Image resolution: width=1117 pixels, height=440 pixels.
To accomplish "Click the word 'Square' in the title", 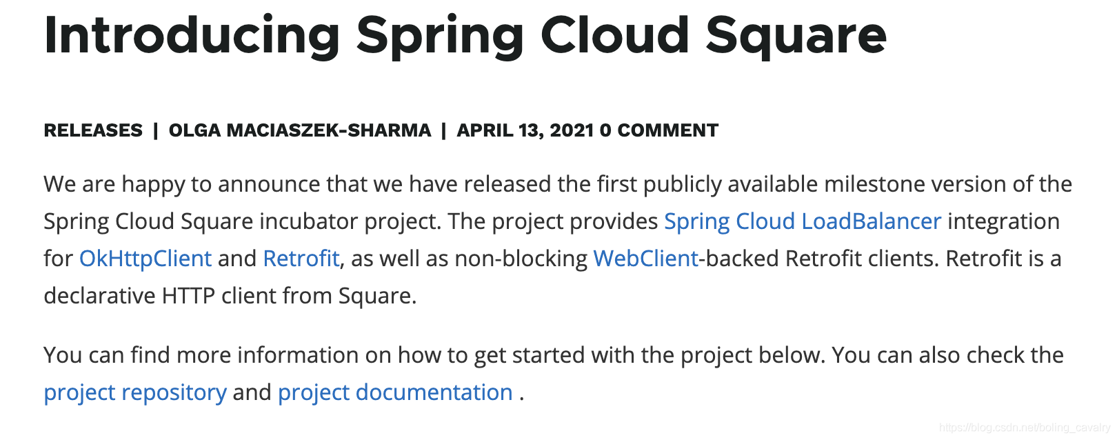I will click(796, 35).
